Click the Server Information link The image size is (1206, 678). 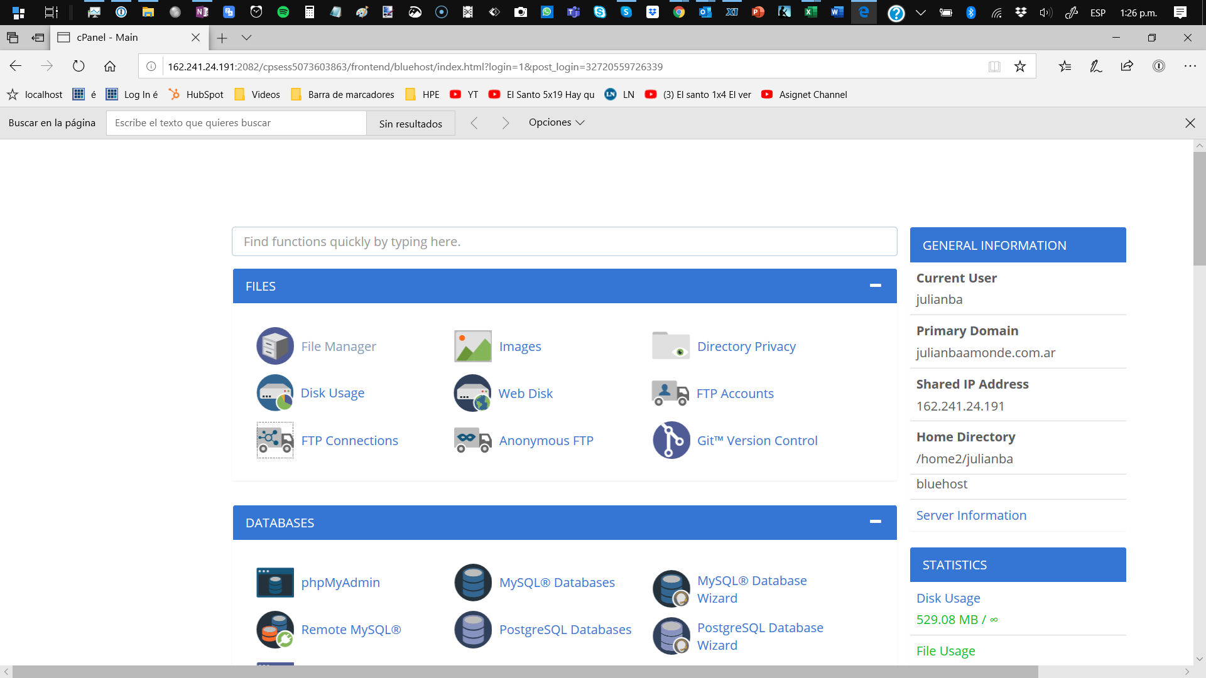(x=971, y=515)
